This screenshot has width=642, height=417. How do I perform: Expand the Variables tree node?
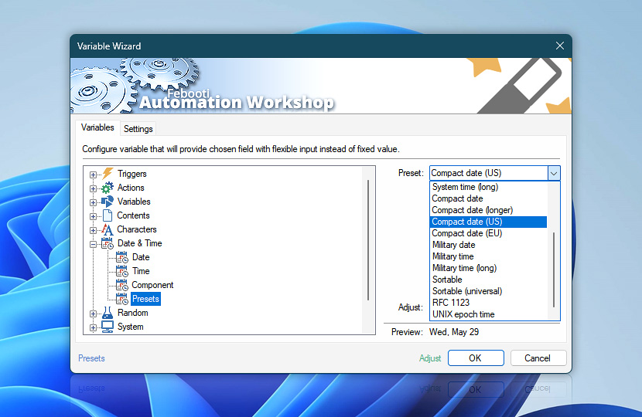tap(93, 202)
